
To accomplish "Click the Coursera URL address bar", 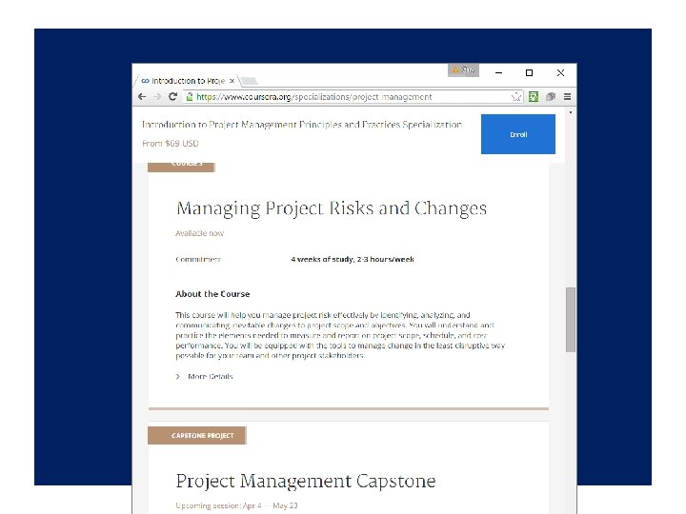I will [x=353, y=96].
